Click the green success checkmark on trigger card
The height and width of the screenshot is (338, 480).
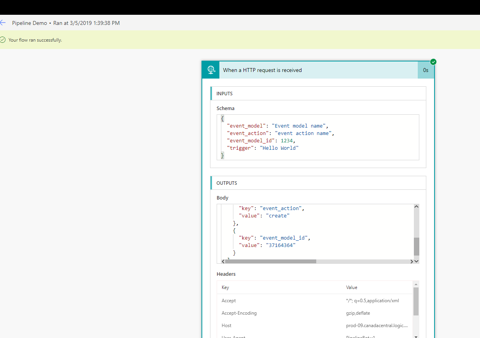point(433,62)
